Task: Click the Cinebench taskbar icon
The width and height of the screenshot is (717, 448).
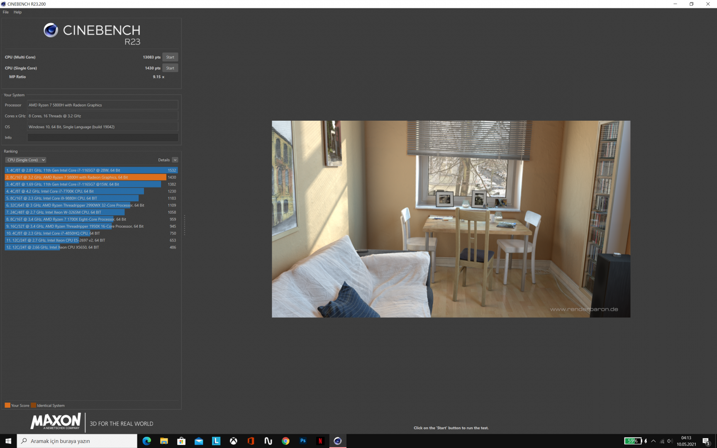Action: click(x=338, y=441)
